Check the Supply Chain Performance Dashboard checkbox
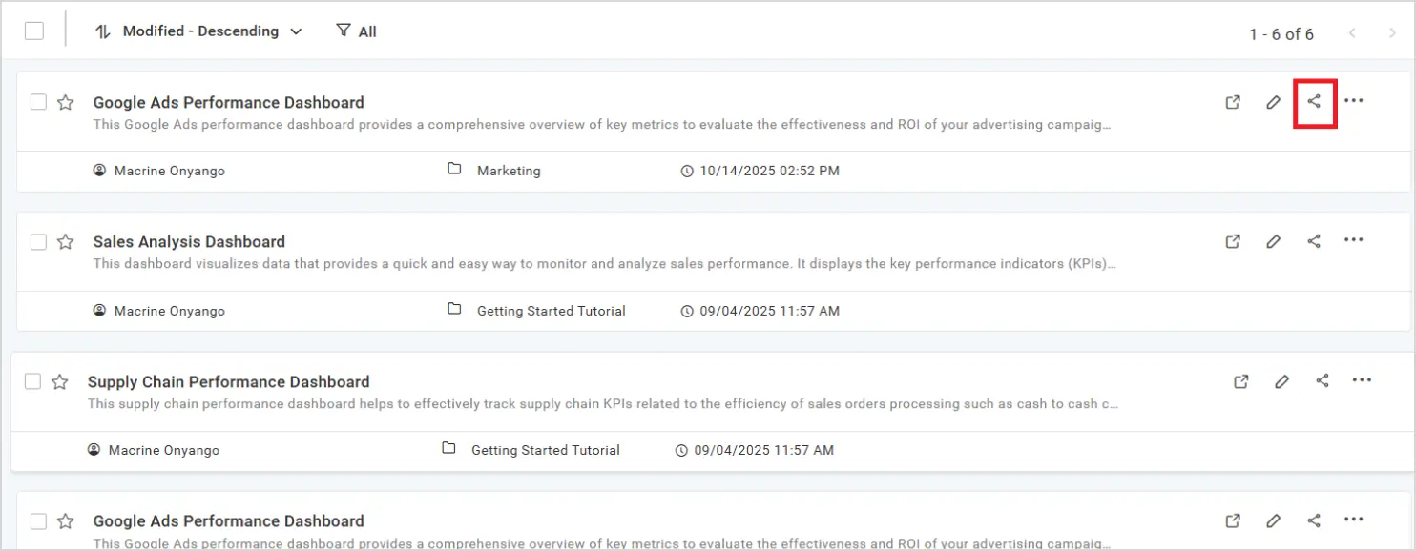Image resolution: width=1416 pixels, height=551 pixels. coord(32,381)
